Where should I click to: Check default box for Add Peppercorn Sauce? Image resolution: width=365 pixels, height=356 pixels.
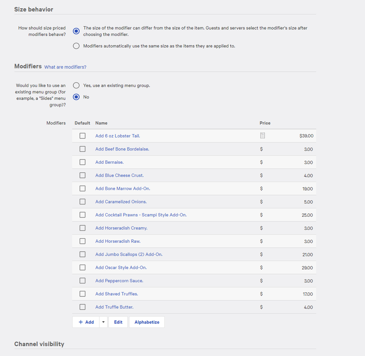pyautogui.click(x=83, y=281)
